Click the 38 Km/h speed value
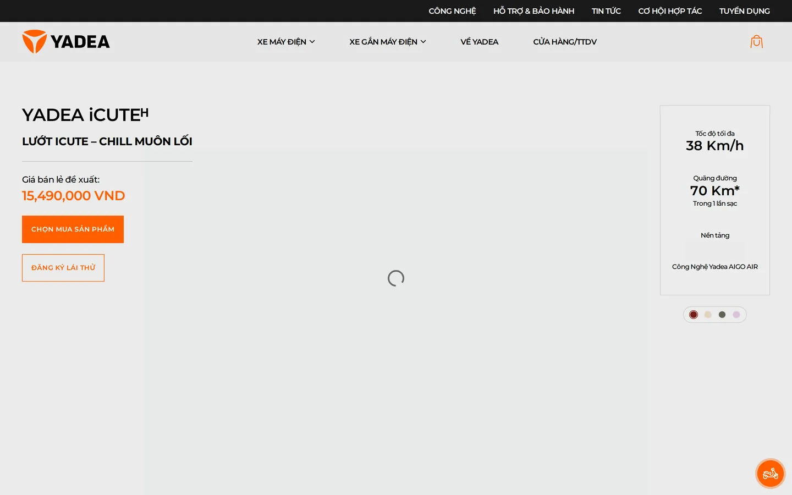Image resolution: width=792 pixels, height=495 pixels. (x=714, y=146)
